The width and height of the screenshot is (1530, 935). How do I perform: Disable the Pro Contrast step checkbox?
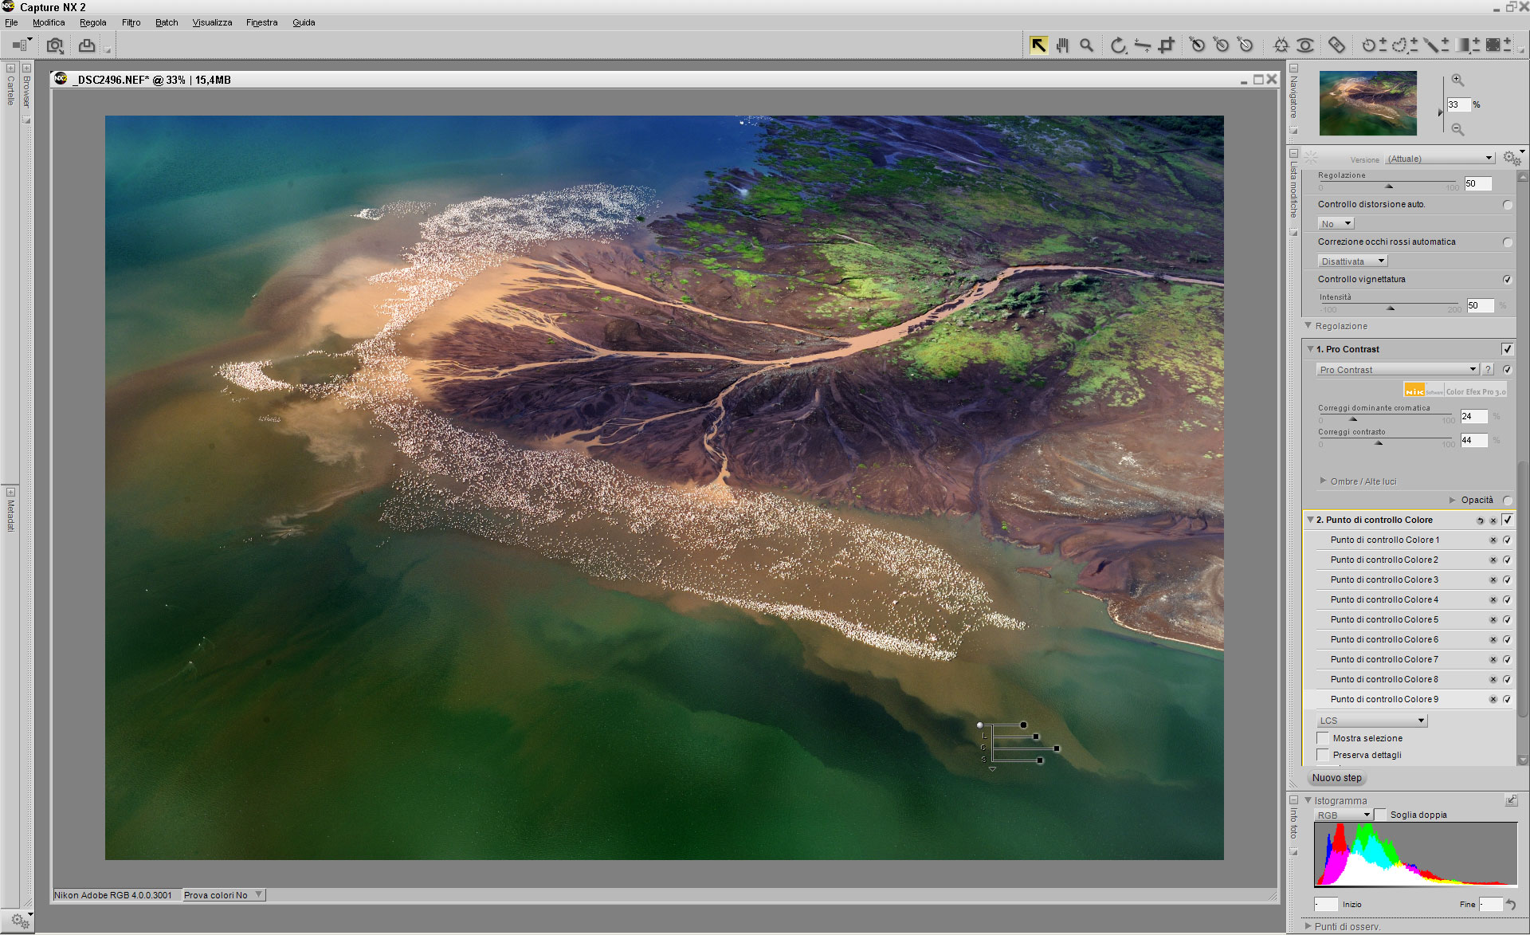click(1507, 349)
